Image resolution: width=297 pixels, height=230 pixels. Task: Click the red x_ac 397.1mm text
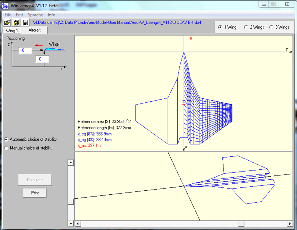[x=90, y=146]
